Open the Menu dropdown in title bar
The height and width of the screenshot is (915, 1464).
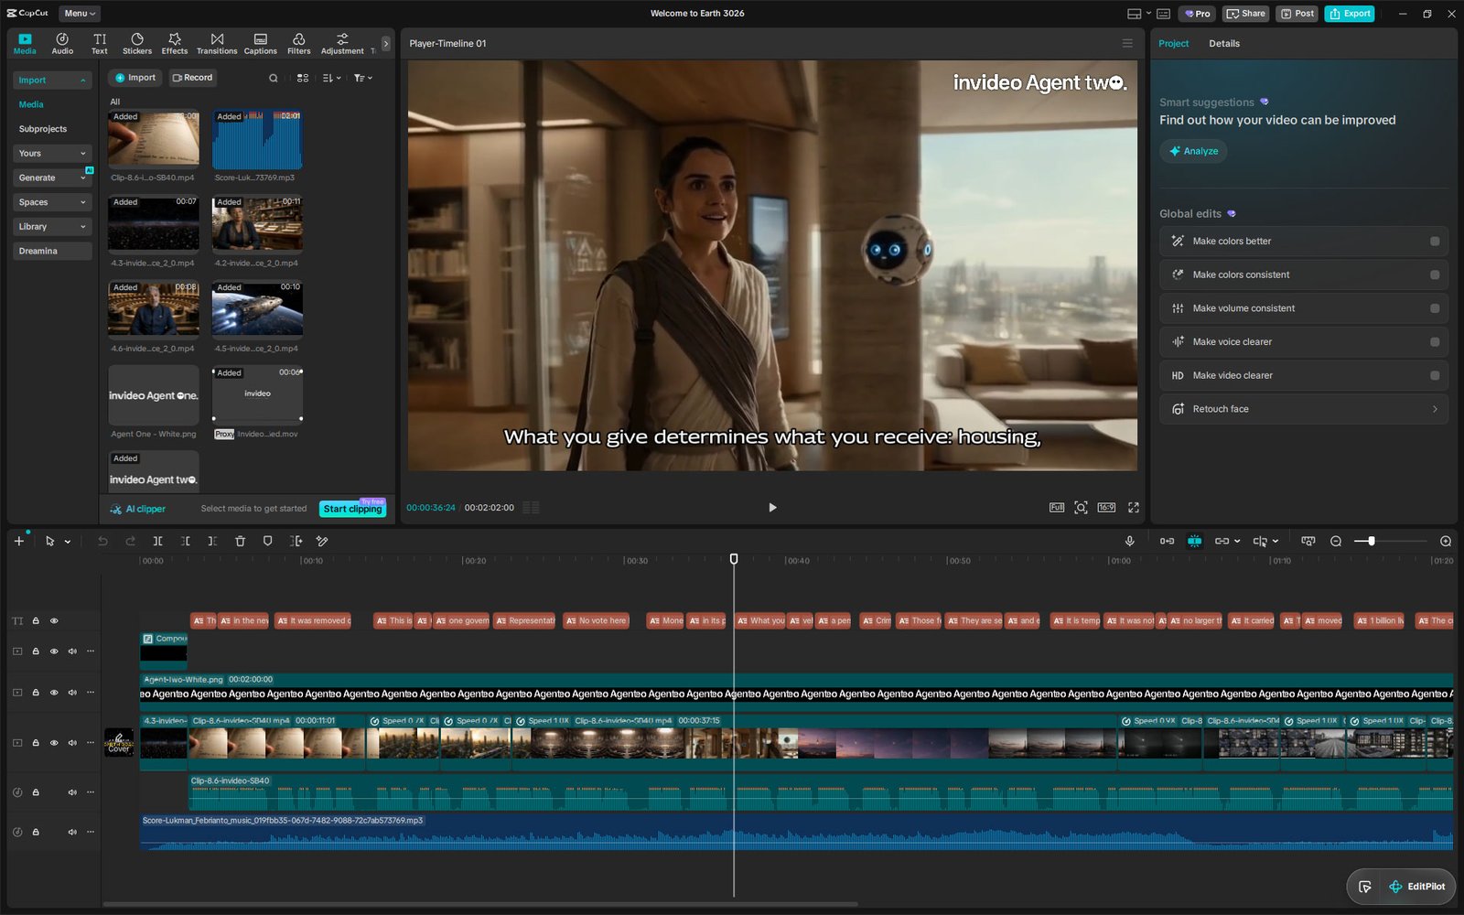(80, 14)
